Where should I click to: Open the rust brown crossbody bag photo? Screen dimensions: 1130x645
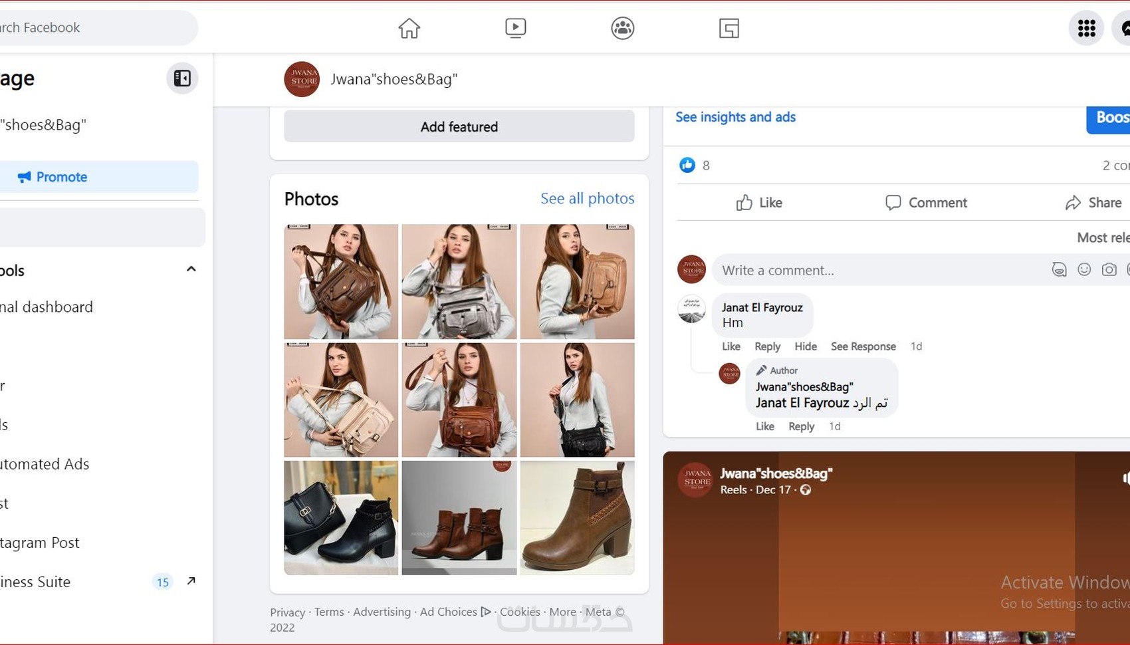459,400
